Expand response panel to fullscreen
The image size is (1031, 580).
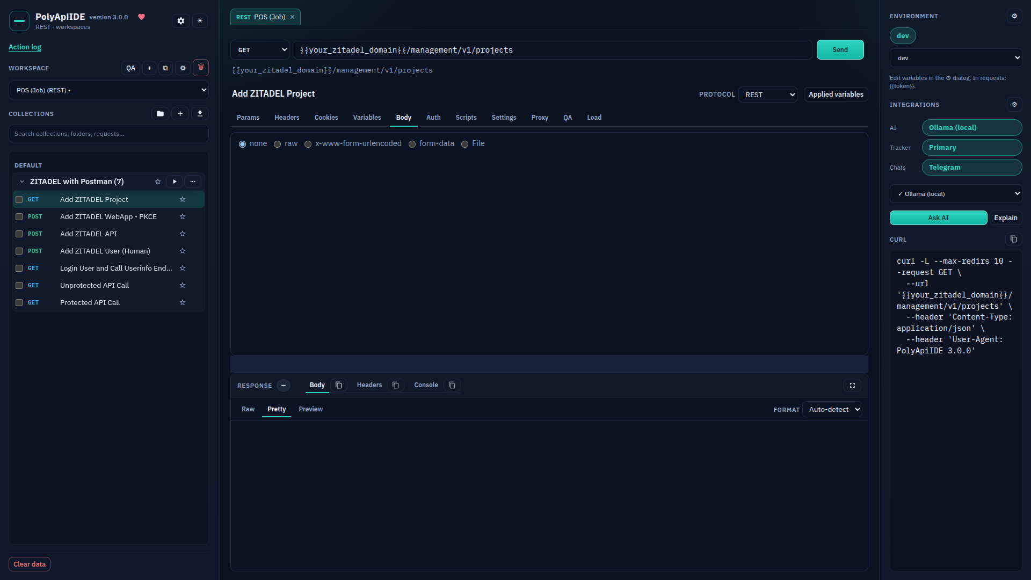click(852, 385)
